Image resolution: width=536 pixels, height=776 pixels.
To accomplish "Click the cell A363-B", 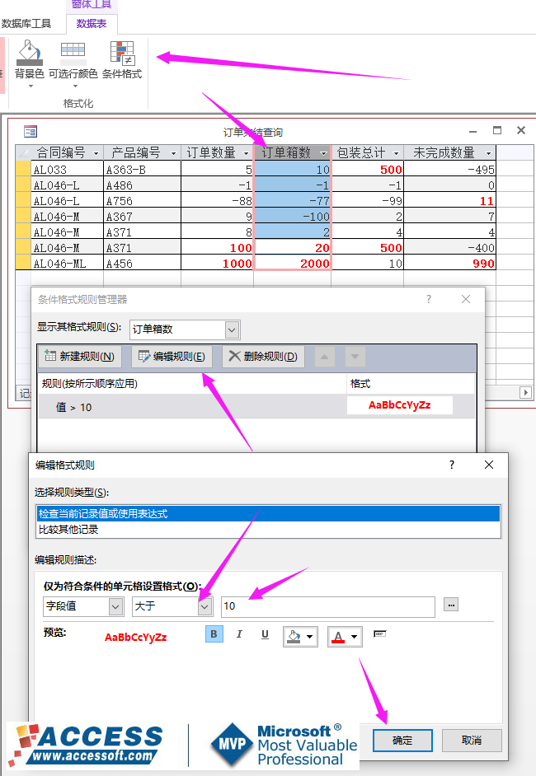I will click(x=142, y=169).
